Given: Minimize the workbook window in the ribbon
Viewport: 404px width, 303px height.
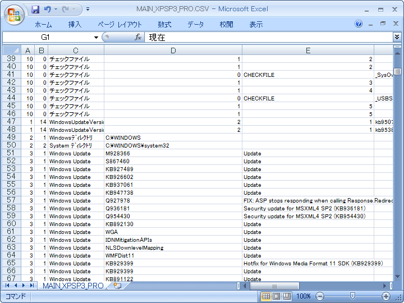Looking at the screenshot, I should tap(370, 24).
